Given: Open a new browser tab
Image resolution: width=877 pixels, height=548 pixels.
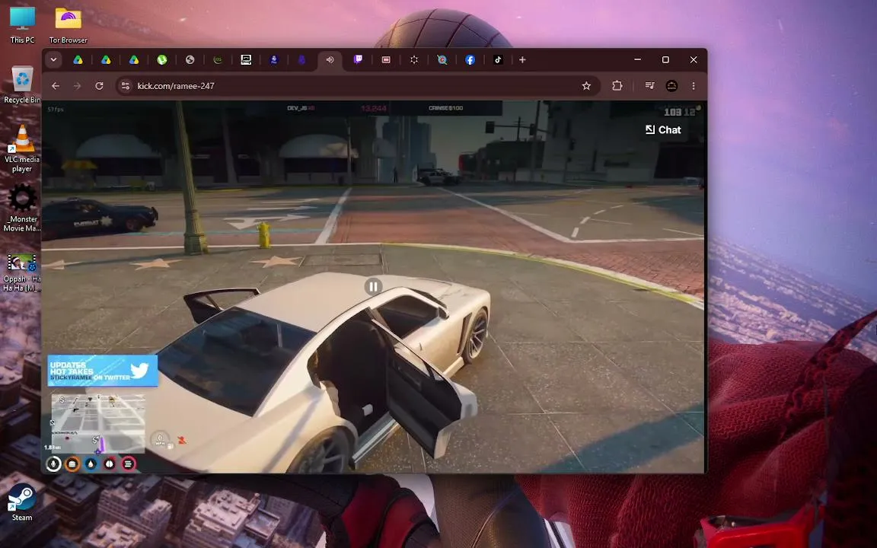Looking at the screenshot, I should point(522,59).
